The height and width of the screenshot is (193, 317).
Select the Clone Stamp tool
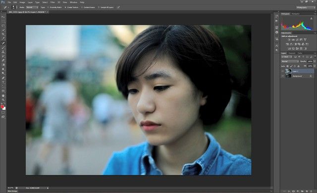(x=3, y=51)
